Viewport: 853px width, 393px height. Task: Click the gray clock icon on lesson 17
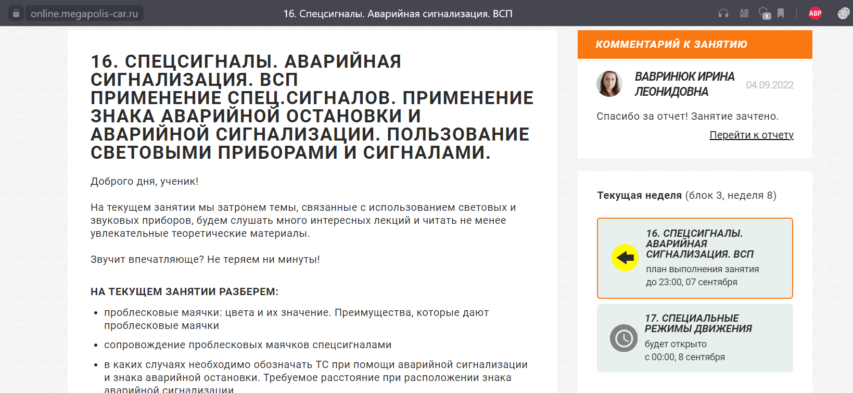(x=623, y=338)
